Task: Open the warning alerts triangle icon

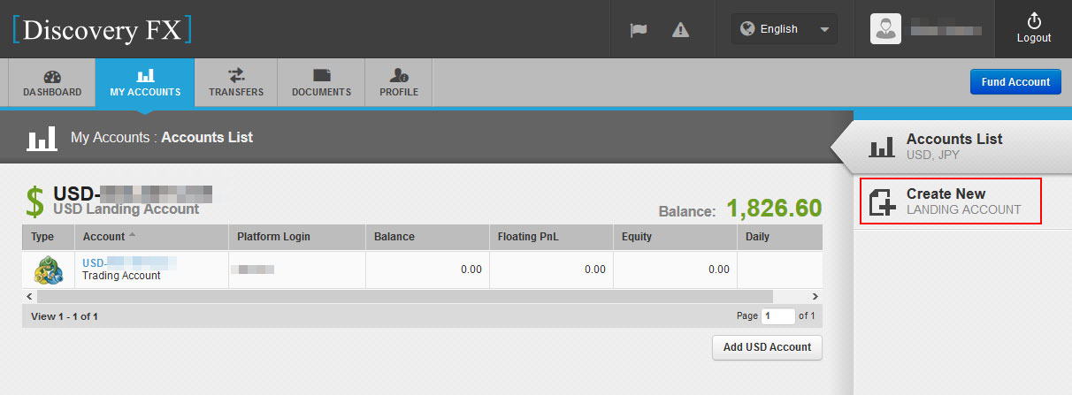Action: click(680, 29)
